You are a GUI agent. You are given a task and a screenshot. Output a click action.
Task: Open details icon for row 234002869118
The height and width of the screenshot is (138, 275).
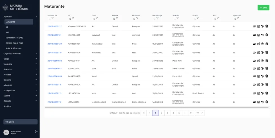tap(254, 61)
